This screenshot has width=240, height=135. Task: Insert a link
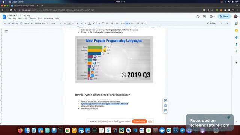(x=99, y=23)
